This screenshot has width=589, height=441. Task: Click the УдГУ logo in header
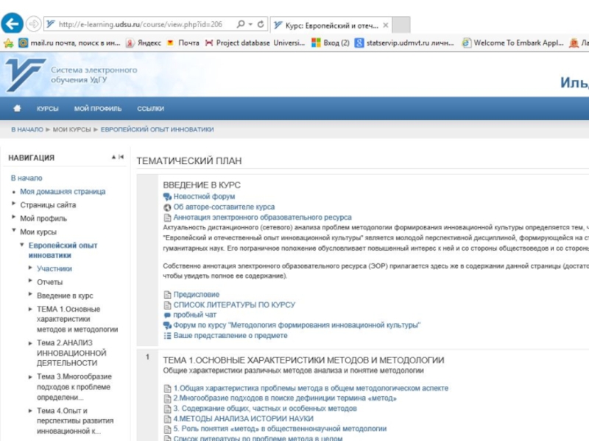click(x=25, y=75)
